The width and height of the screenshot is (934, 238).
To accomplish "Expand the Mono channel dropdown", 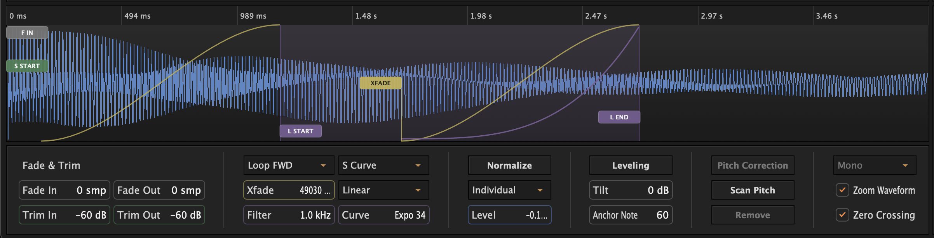I will pos(875,166).
